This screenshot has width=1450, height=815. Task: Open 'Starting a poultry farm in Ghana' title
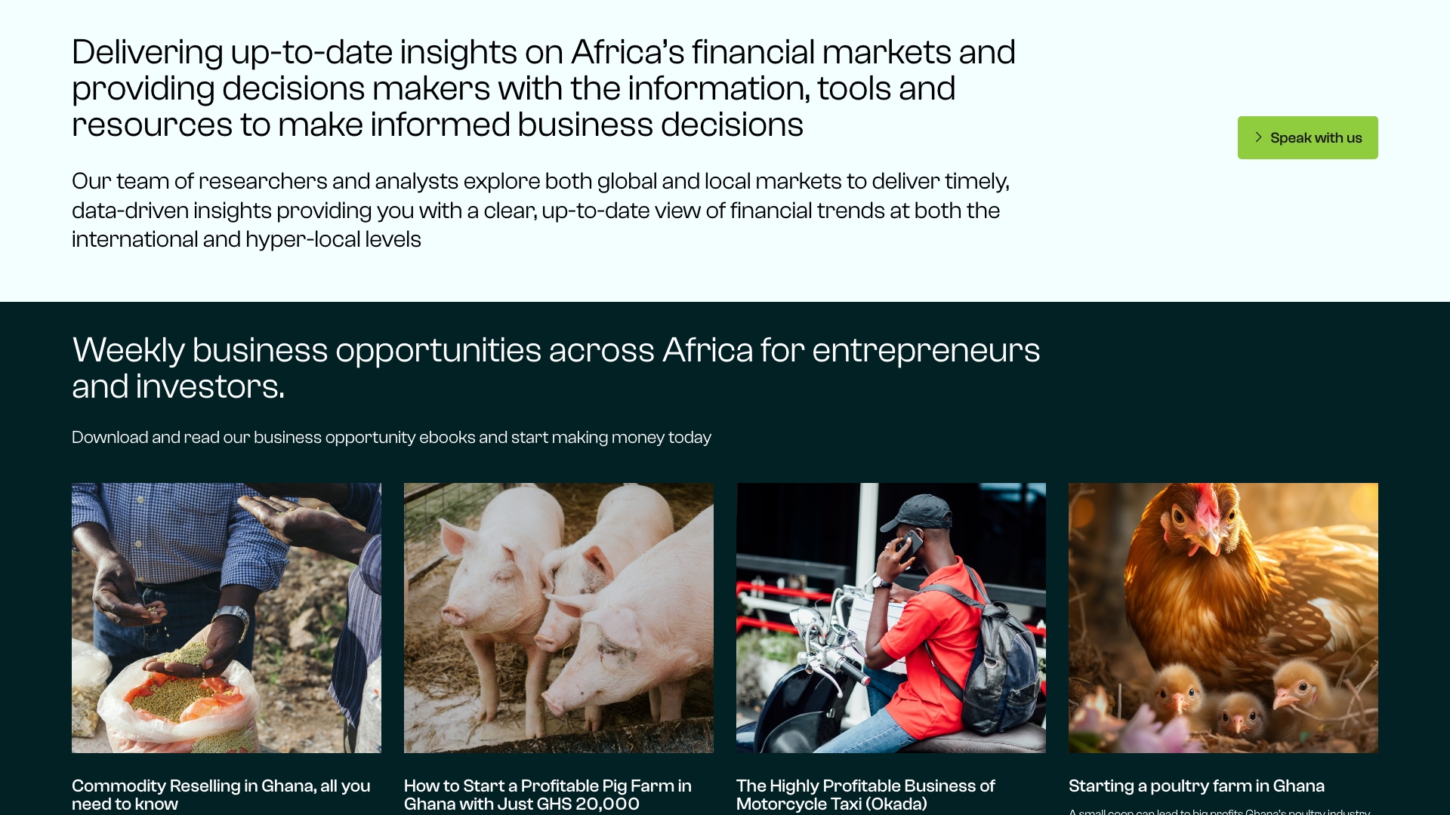coord(1196,786)
